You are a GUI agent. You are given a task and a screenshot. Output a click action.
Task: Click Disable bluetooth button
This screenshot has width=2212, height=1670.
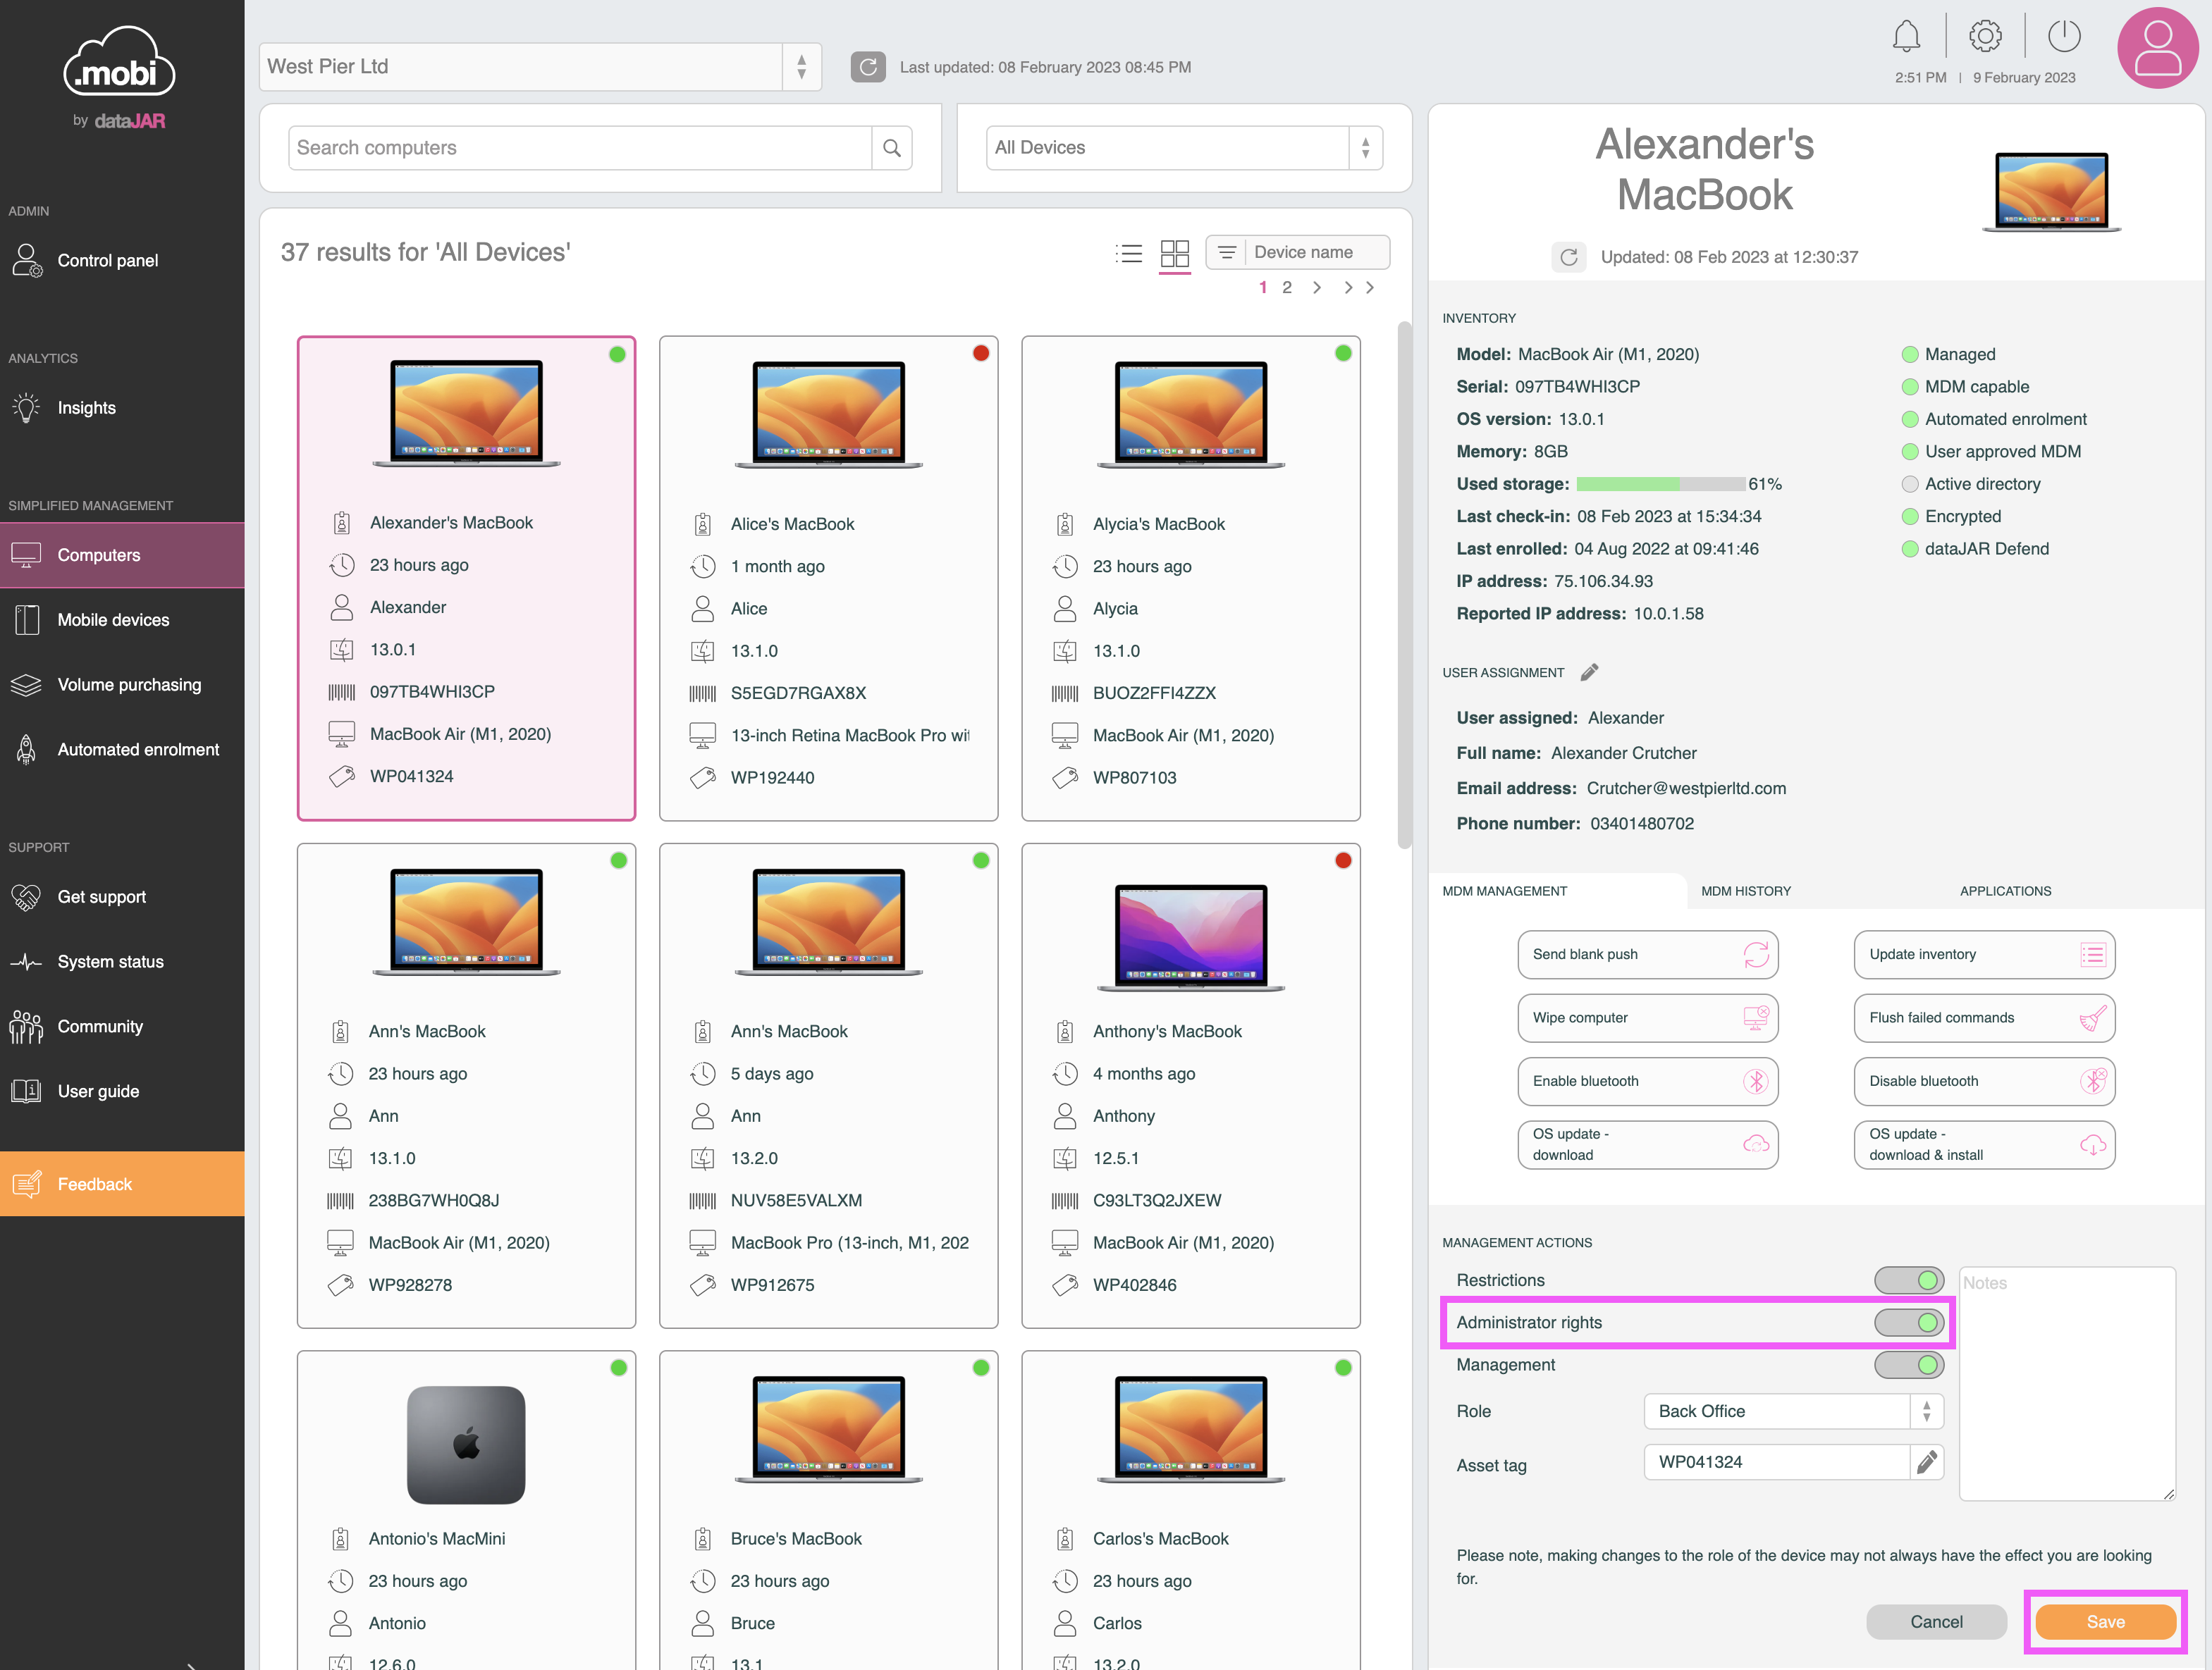point(1984,1082)
